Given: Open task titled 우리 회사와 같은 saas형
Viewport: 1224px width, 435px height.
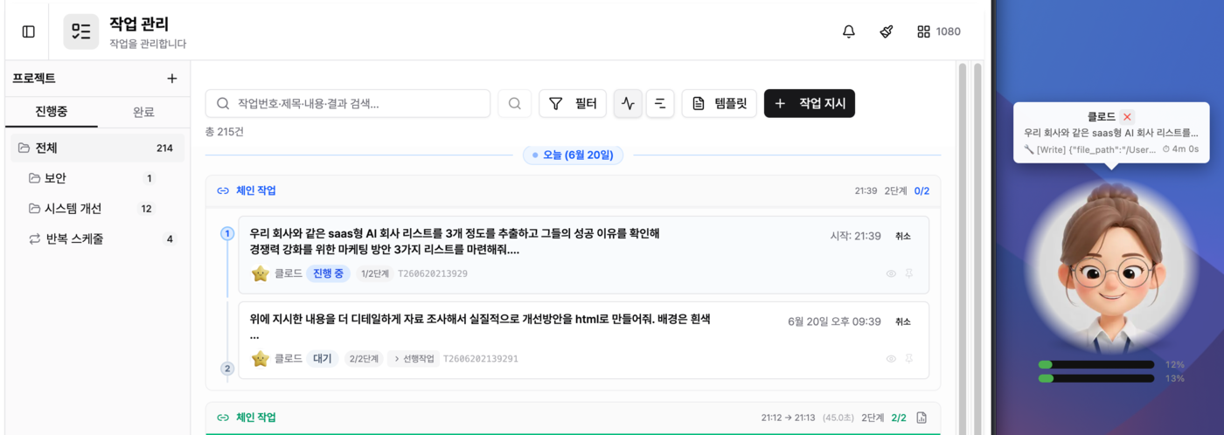Looking at the screenshot, I should point(455,241).
